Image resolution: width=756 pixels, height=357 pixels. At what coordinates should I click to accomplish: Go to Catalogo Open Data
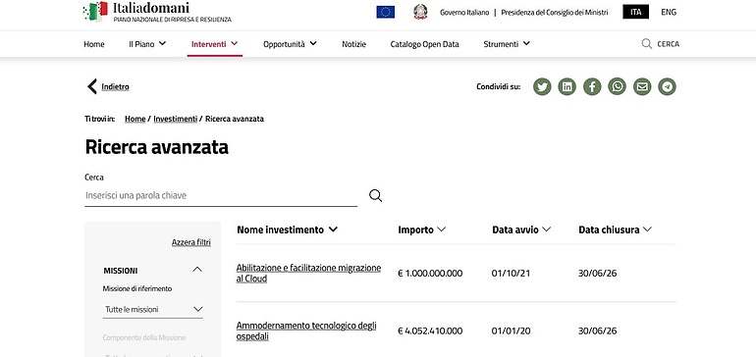[424, 44]
